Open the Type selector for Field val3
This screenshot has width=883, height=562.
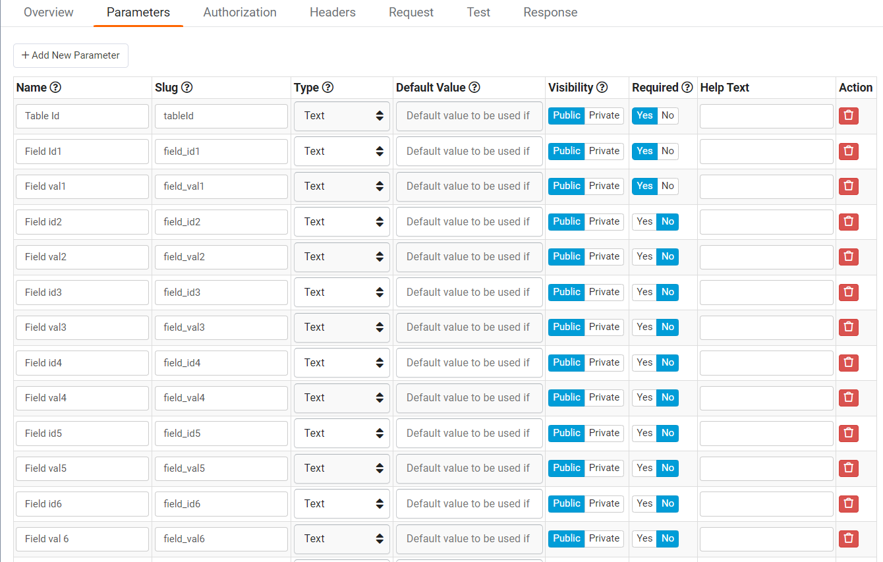[341, 327]
